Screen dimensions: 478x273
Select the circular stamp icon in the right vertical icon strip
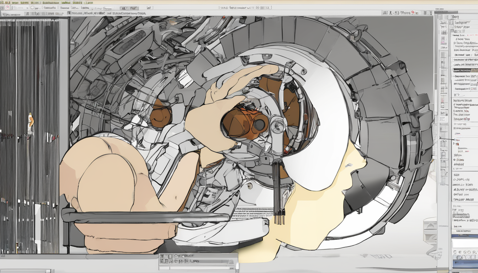click(444, 33)
